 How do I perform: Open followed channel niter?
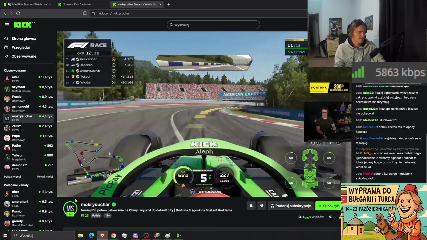pyautogui.click(x=28, y=79)
